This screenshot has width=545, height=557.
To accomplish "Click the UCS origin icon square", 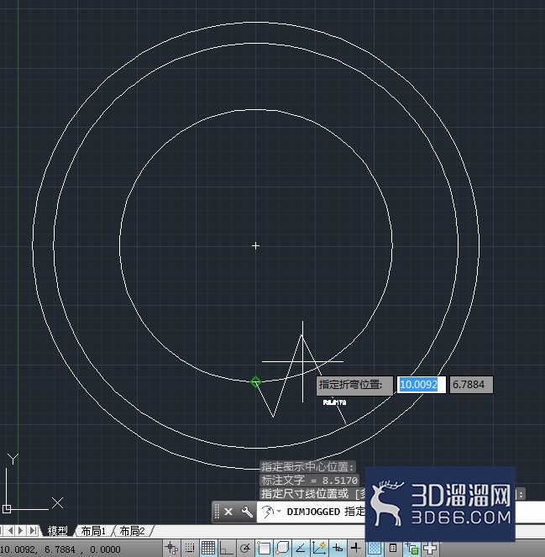I will 7,509.
